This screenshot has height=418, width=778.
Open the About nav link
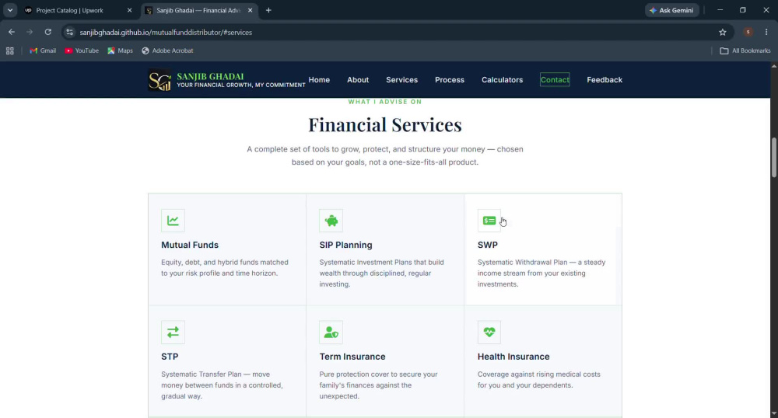tap(358, 80)
